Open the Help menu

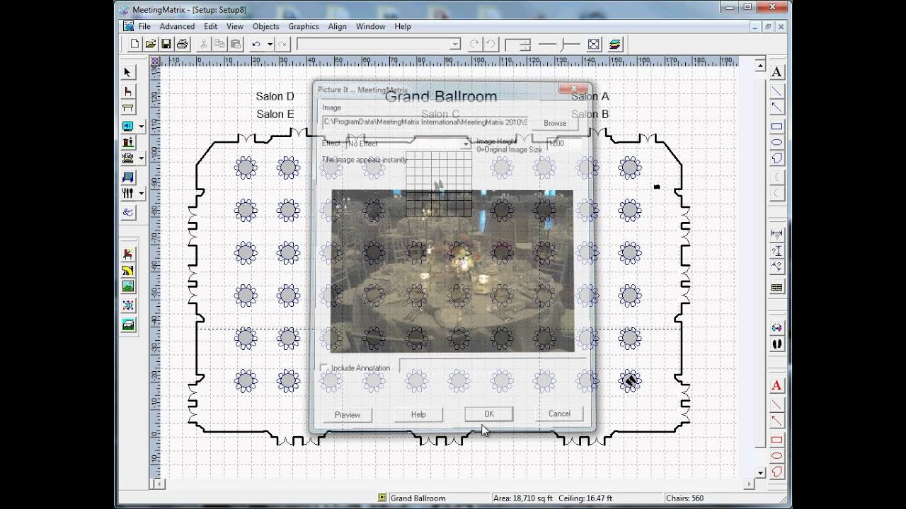[403, 26]
